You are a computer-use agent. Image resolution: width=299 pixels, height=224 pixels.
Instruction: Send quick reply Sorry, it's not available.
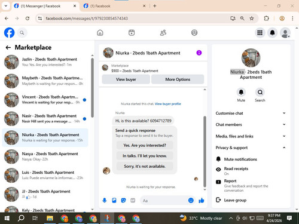click(x=145, y=166)
